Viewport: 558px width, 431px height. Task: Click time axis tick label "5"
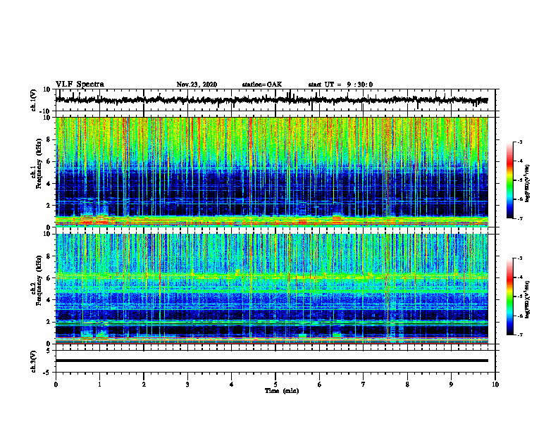275,385
